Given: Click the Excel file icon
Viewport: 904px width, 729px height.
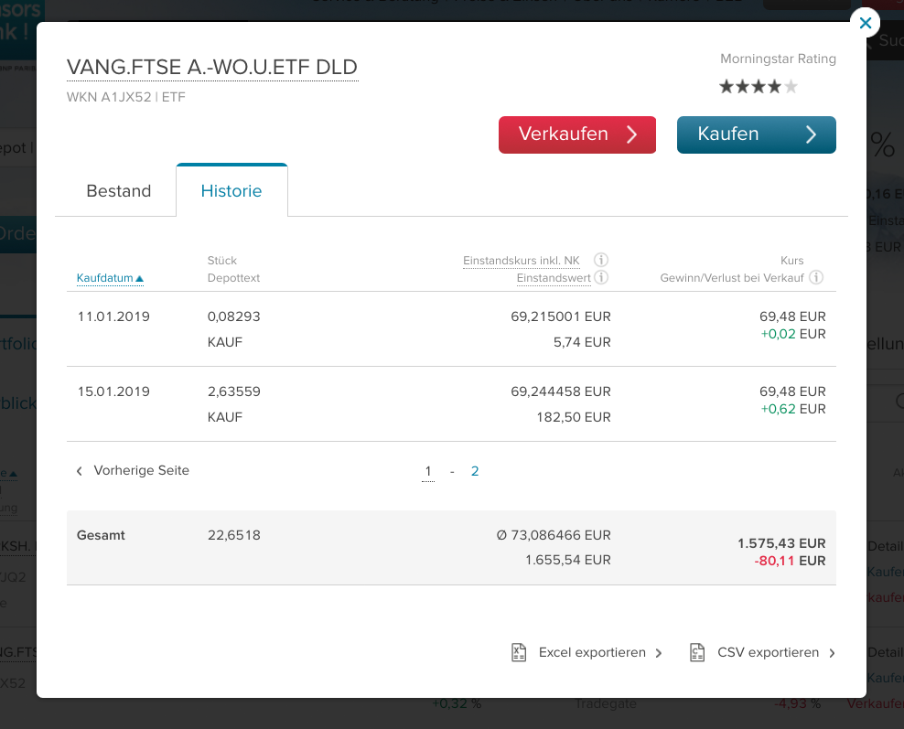Looking at the screenshot, I should (519, 652).
